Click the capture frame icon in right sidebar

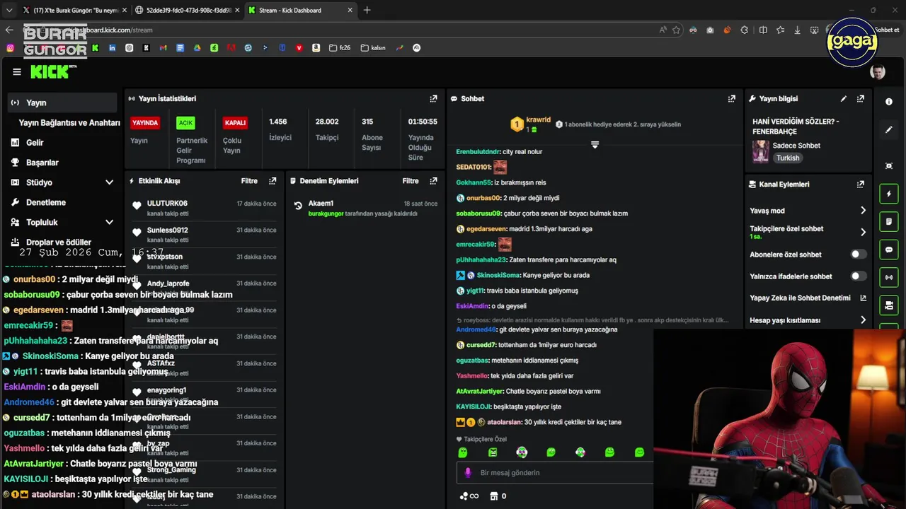(x=889, y=165)
